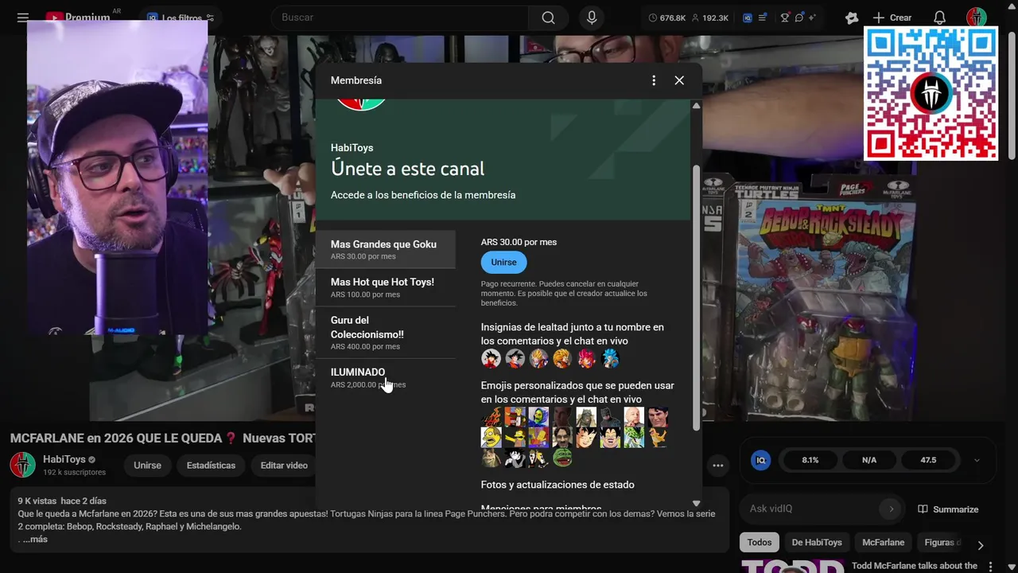Submit Ask vidIQ arrow button
Viewport: 1018px width, 573px height.
(x=892, y=509)
